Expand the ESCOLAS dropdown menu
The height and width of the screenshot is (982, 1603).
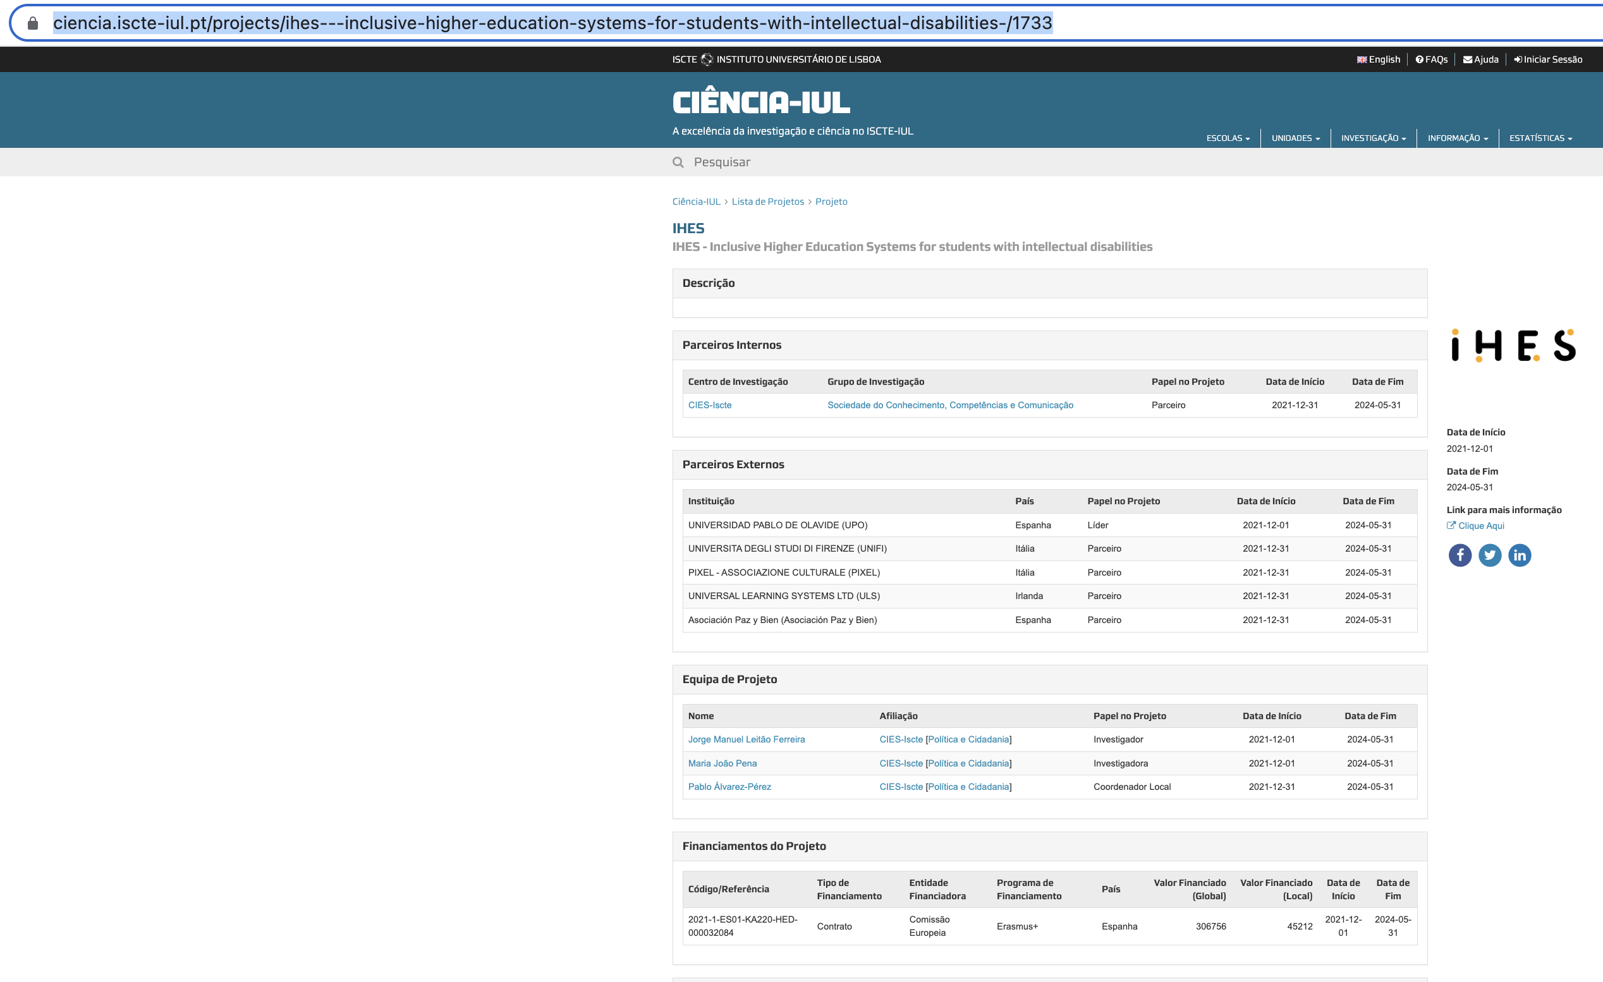pyautogui.click(x=1228, y=138)
